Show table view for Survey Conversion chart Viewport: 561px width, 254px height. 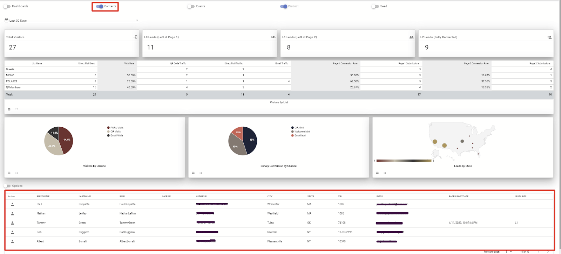(193, 173)
